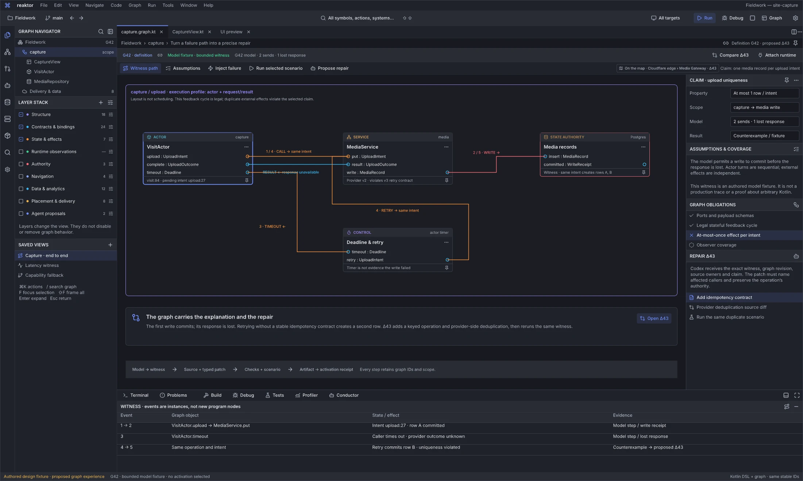Select the Latency witness saved view
803x481 pixels.
66,265
